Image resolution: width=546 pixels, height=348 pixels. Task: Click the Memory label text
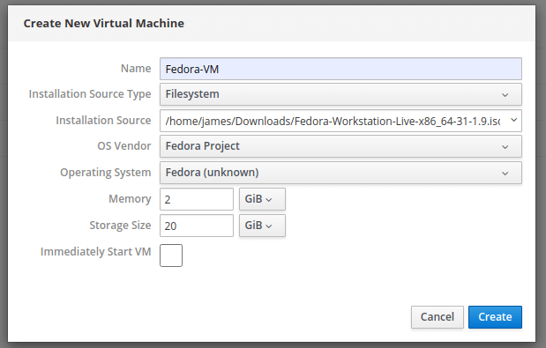click(130, 199)
